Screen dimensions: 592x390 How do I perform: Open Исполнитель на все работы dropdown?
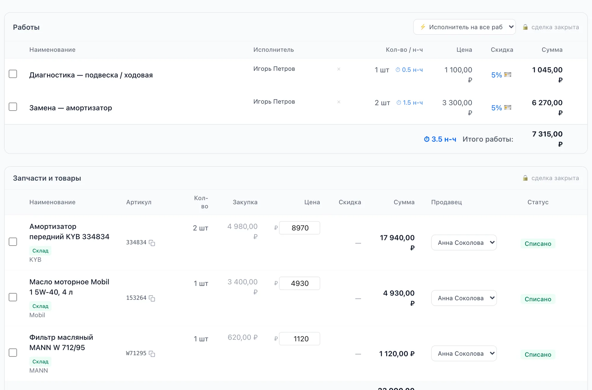[464, 27]
